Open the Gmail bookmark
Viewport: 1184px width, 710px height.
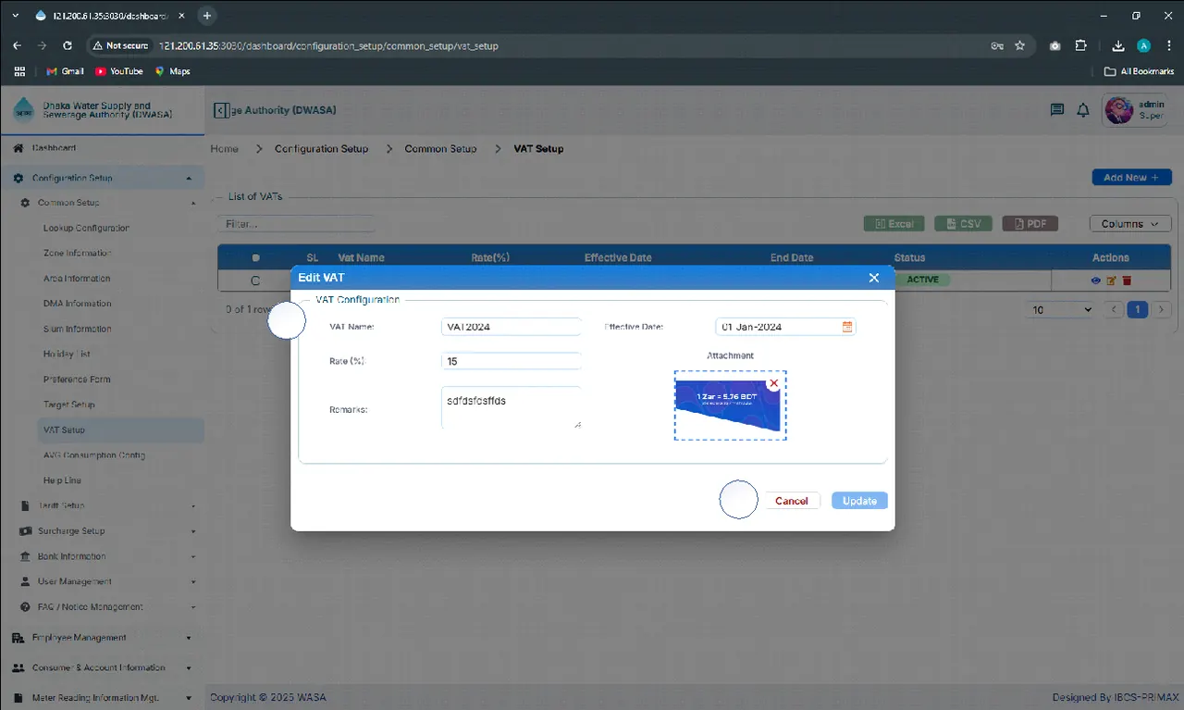pyautogui.click(x=66, y=71)
